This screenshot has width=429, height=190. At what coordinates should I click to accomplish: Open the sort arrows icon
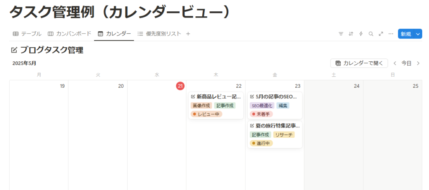pos(351,34)
